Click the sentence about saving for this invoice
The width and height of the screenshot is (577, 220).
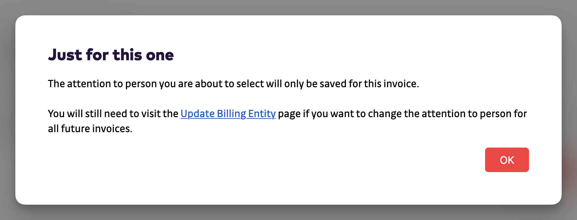coord(233,84)
